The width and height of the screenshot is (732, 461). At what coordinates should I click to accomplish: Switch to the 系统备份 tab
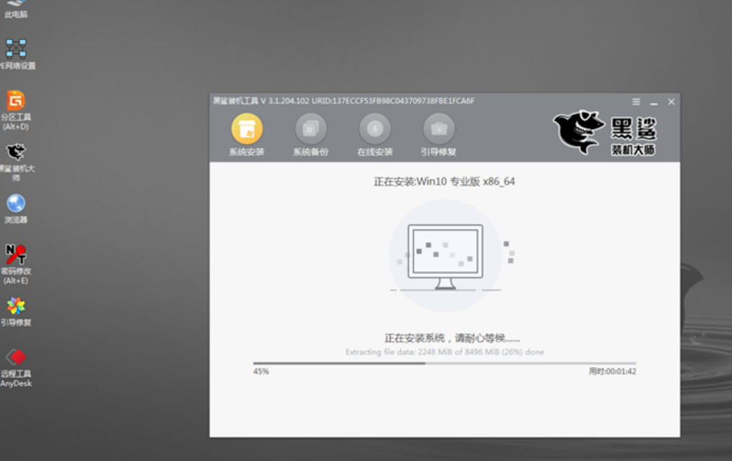tap(311, 135)
